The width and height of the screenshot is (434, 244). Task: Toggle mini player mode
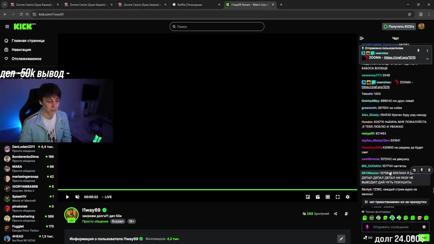coord(308,197)
